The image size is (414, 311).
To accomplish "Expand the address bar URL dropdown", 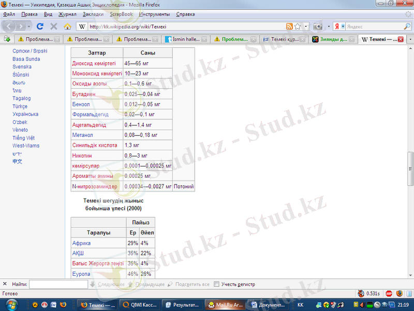I will pos(306,26).
